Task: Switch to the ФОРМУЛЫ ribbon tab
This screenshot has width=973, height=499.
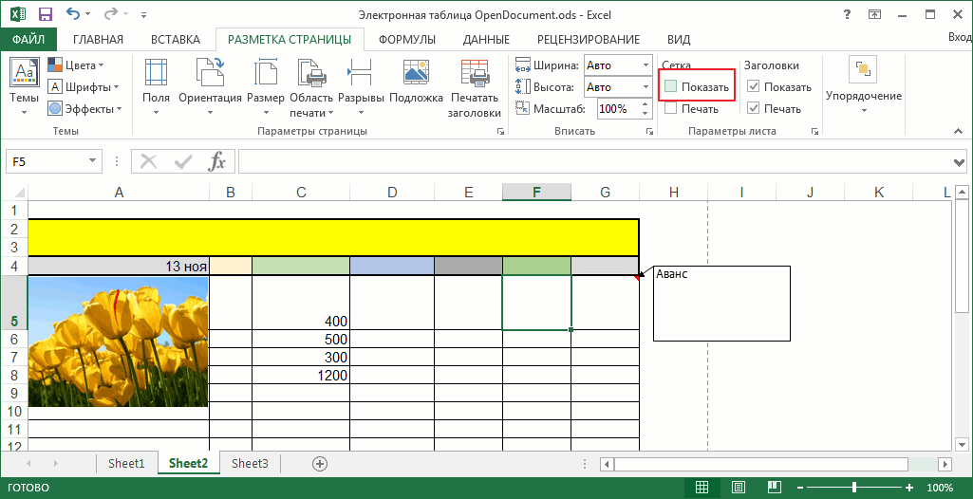Action: 406,39
